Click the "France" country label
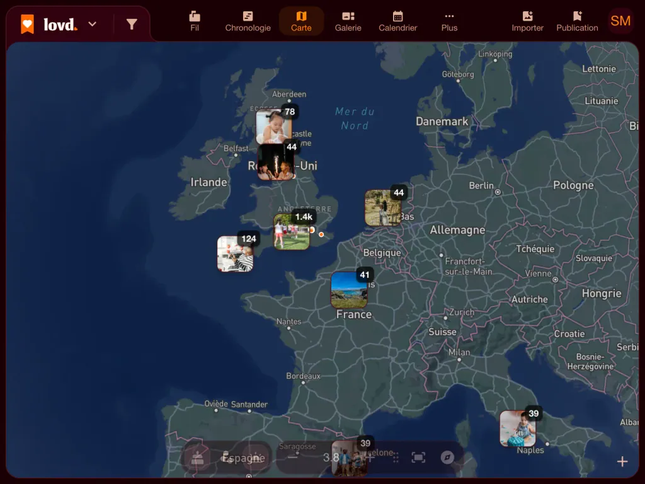The height and width of the screenshot is (484, 645). click(354, 314)
